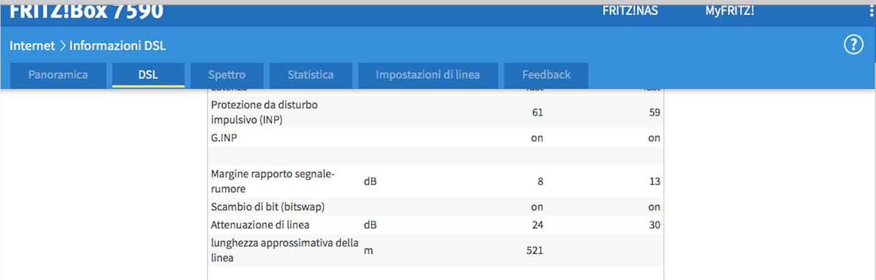Switch to the Panoramica tab

[x=58, y=75]
